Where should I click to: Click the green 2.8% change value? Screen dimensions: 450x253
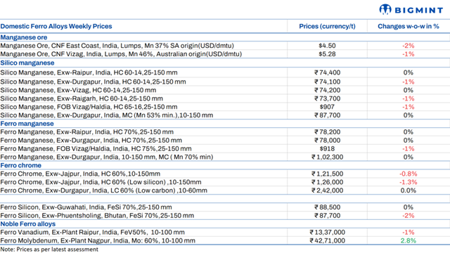coord(408,240)
